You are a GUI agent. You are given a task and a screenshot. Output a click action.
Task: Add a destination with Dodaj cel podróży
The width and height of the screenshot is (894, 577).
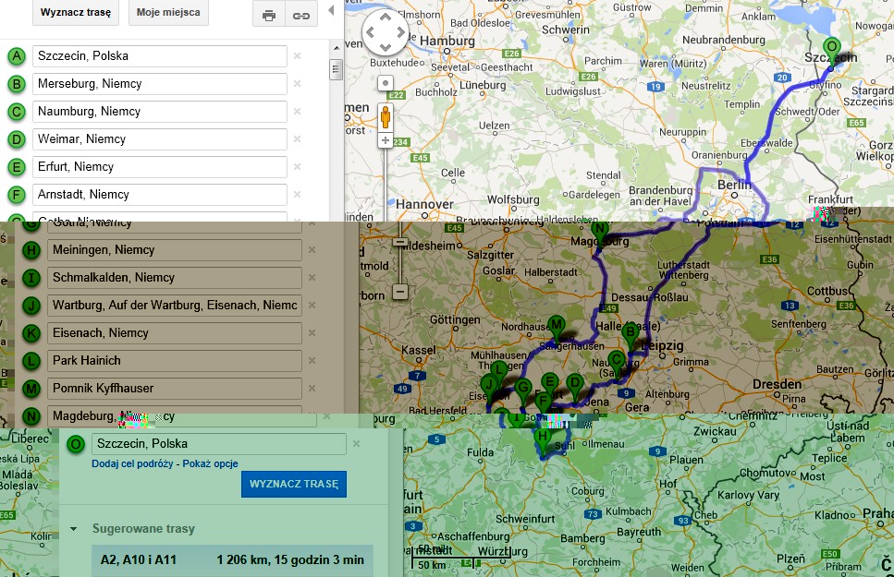point(131,463)
